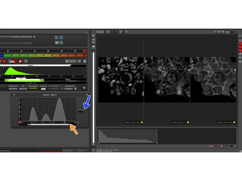Close the TauScan HyD S 2 panel
Image resolution: width=242 pixels, height=181 pixels.
[87, 95]
